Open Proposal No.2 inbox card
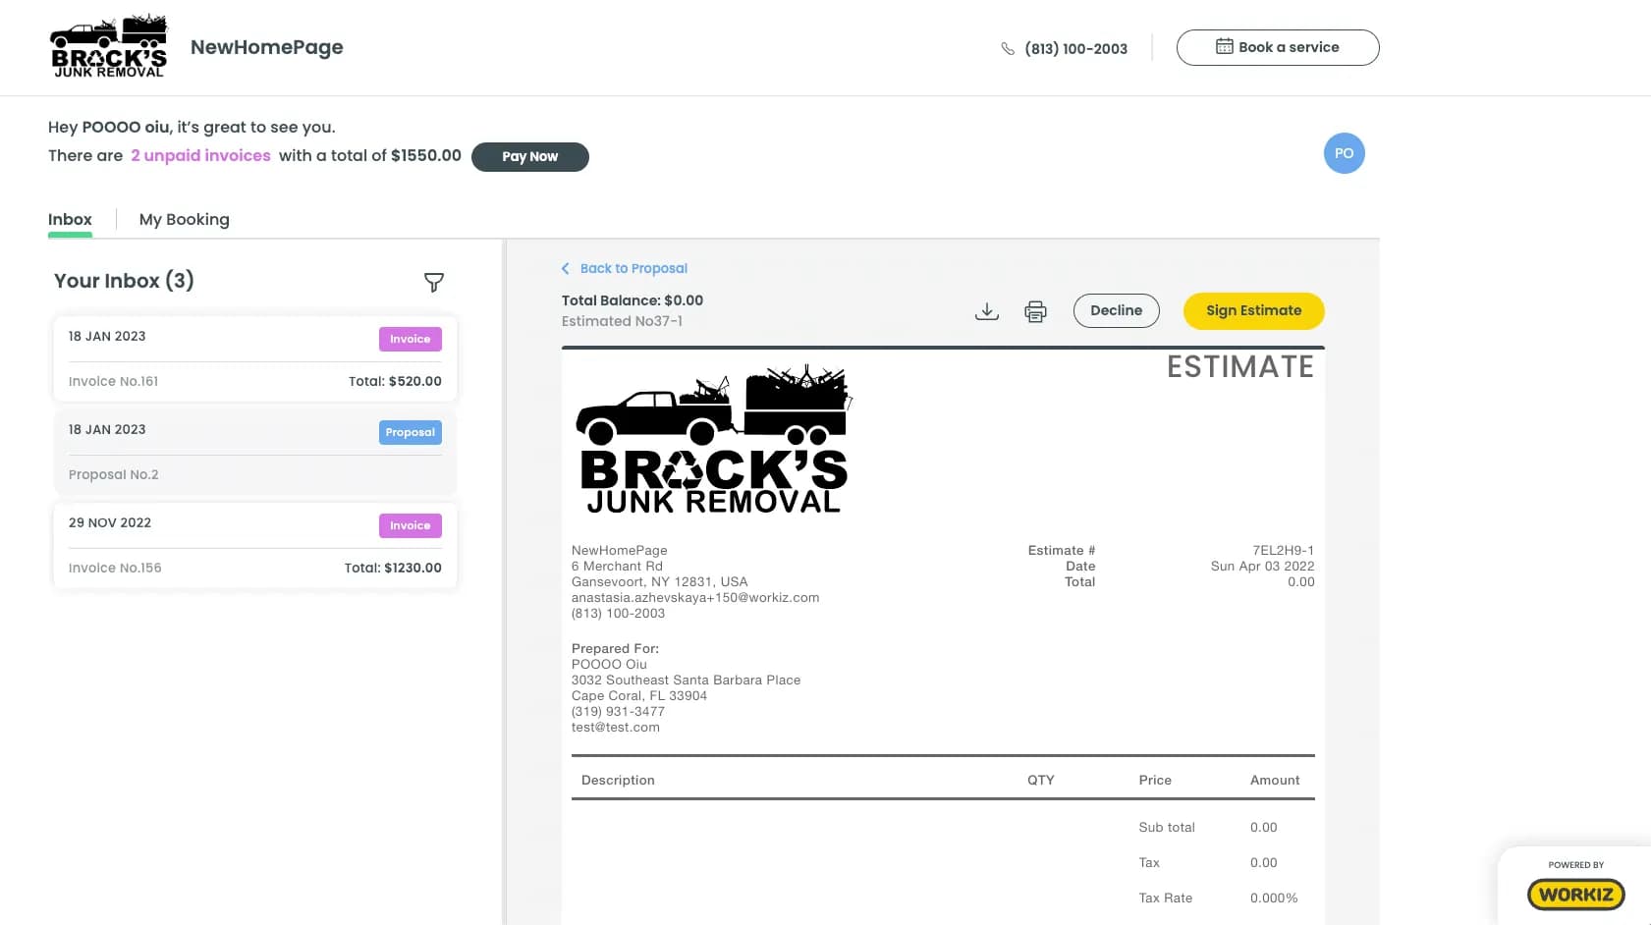 255,452
